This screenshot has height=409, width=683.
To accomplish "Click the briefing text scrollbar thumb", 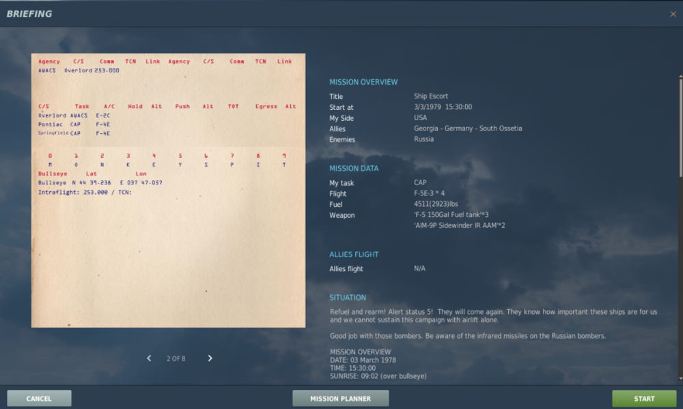I will pyautogui.click(x=680, y=128).
